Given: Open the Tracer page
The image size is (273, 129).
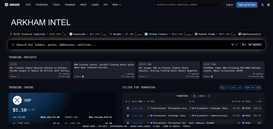Looking at the screenshot, I should click(56, 5).
